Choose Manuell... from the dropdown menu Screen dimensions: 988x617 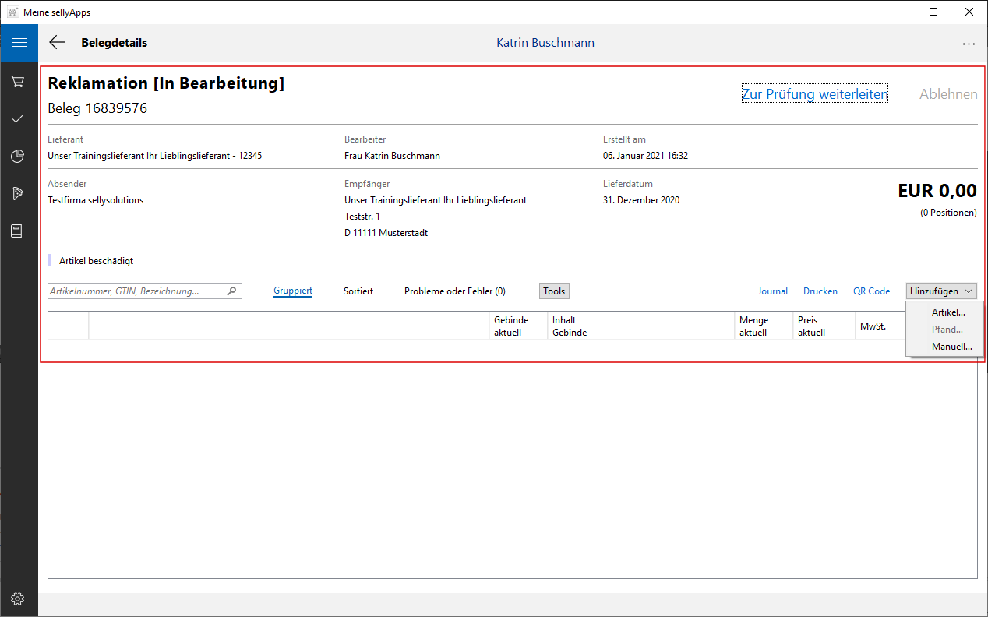coord(951,347)
